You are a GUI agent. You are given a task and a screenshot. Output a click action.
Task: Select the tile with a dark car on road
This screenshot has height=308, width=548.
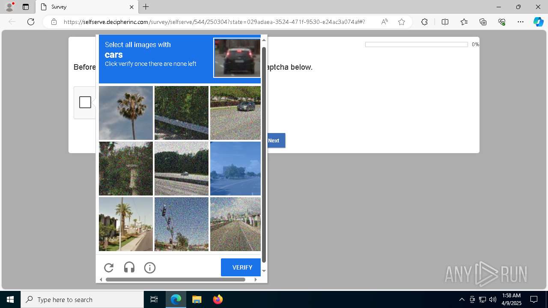(235, 113)
